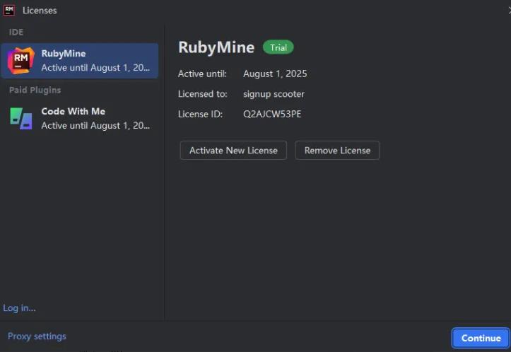Select the Code With Me plugin icon
511x352 pixels.
21,119
